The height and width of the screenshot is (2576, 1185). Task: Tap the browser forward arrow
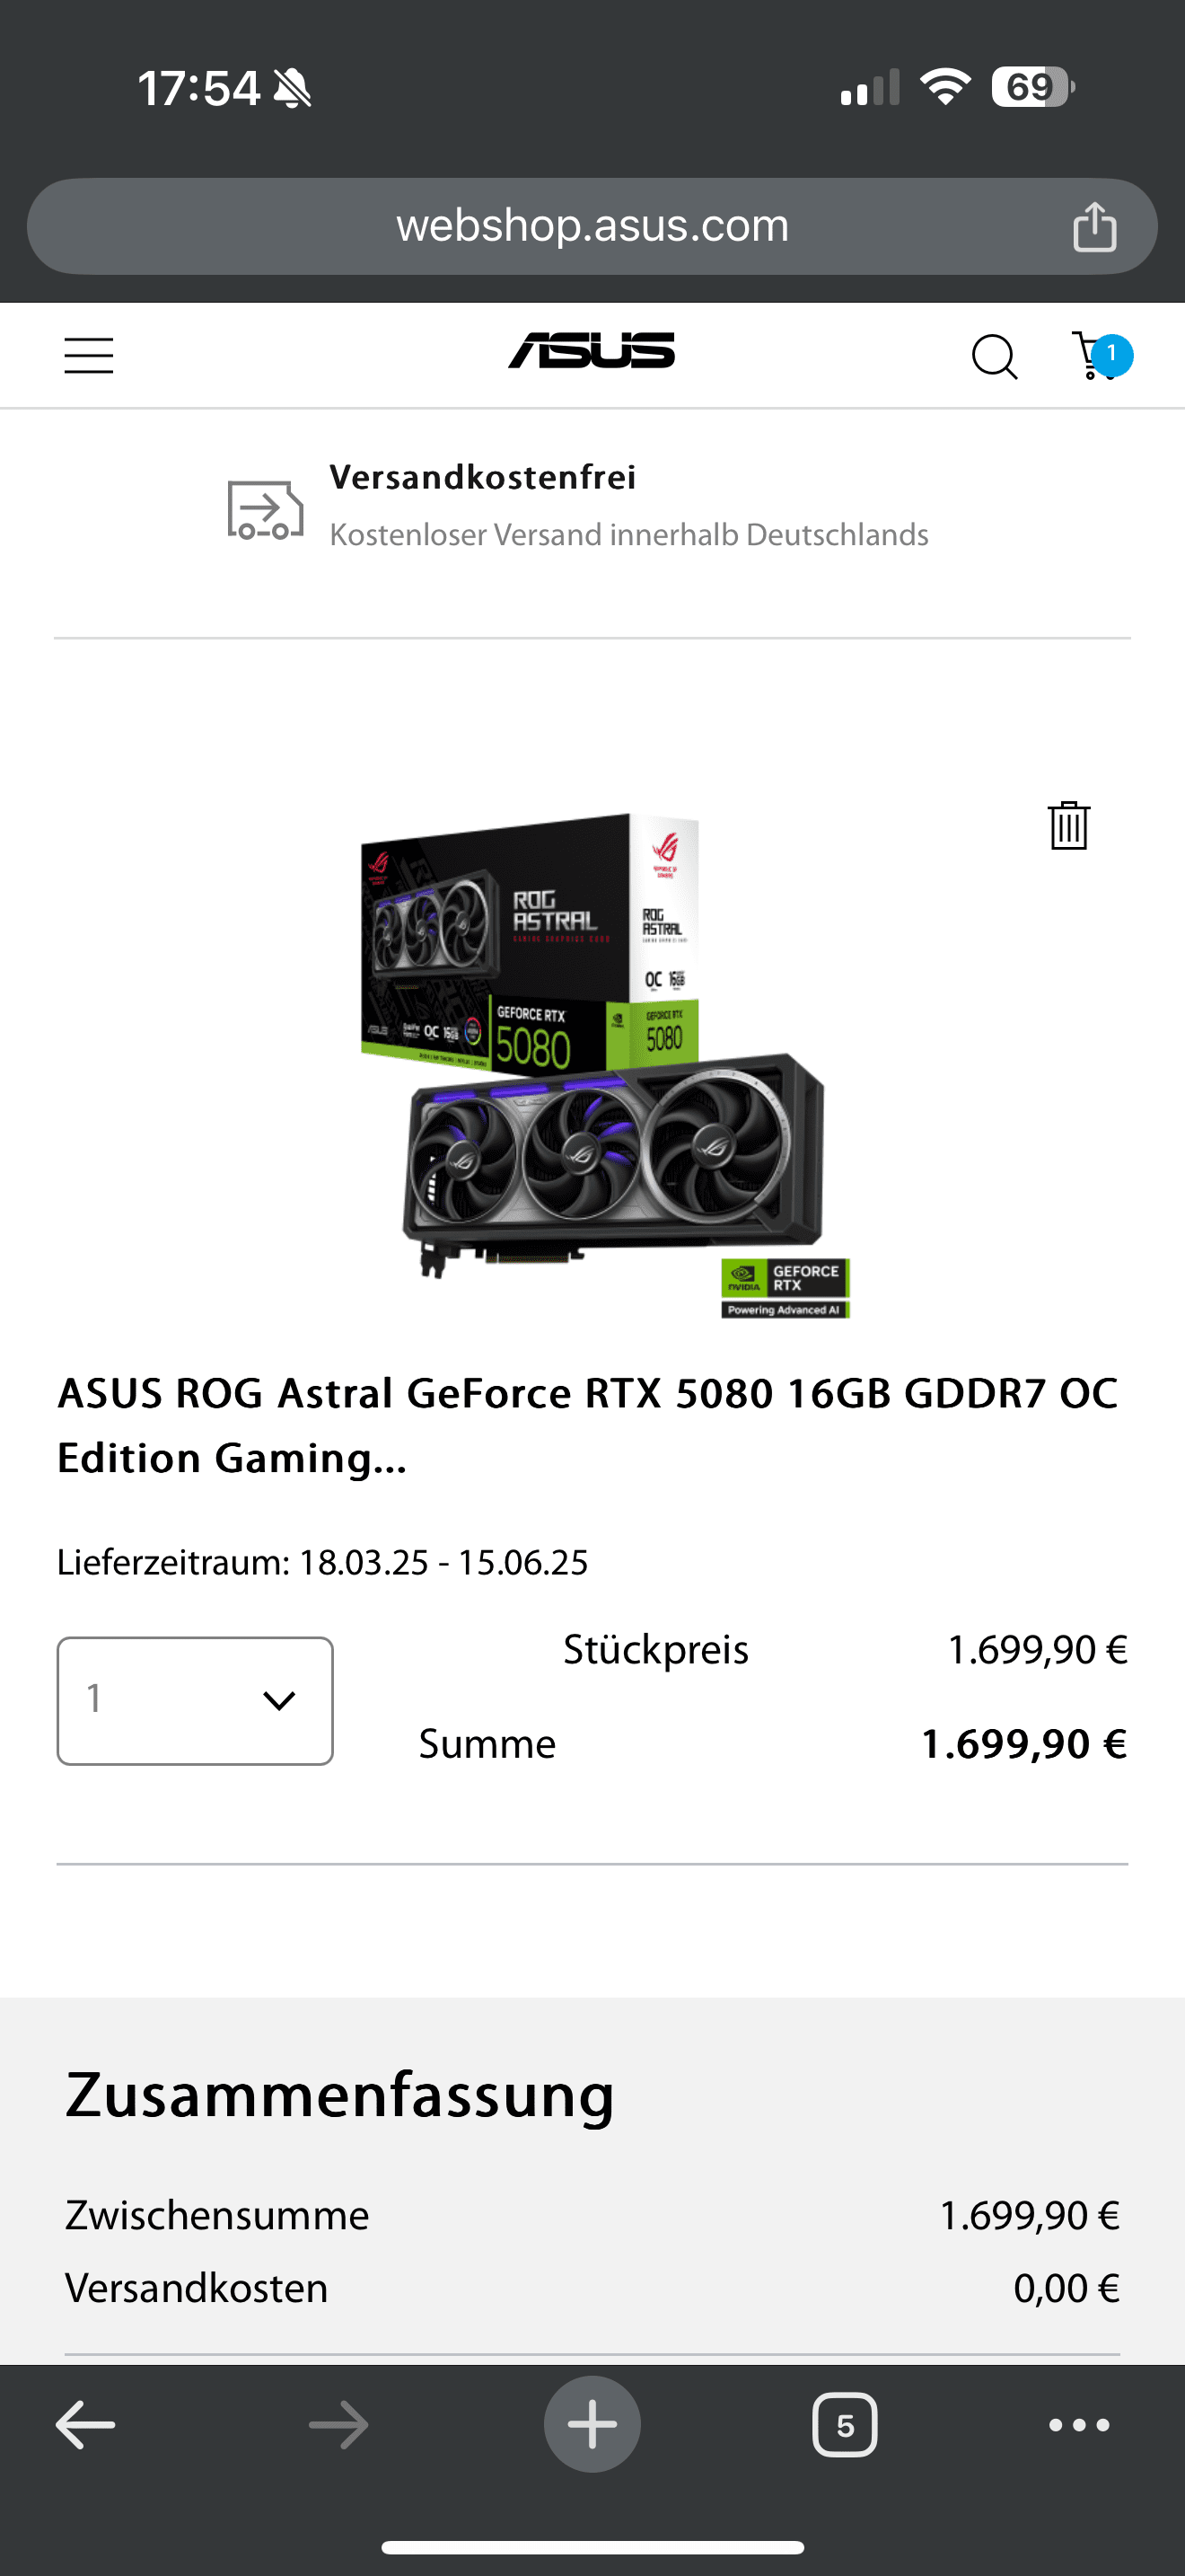[338, 2425]
